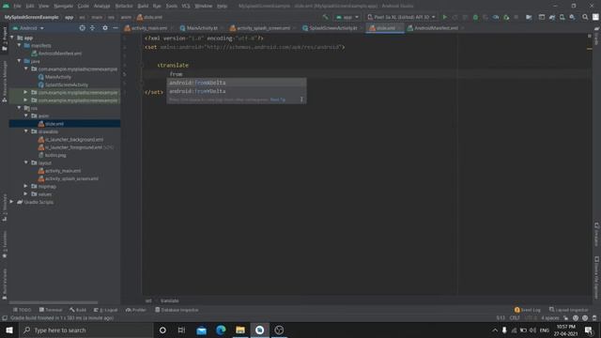Expand Gradle Scripts node
The width and height of the screenshot is (601, 338).
[x=12, y=202]
